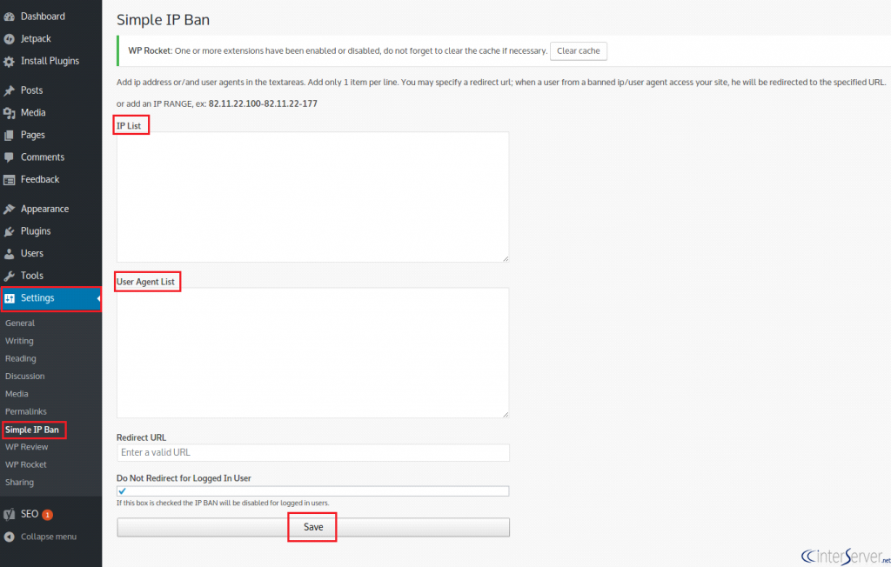891x567 pixels.
Task: Click the Dashboard gauge icon
Action: (x=9, y=17)
